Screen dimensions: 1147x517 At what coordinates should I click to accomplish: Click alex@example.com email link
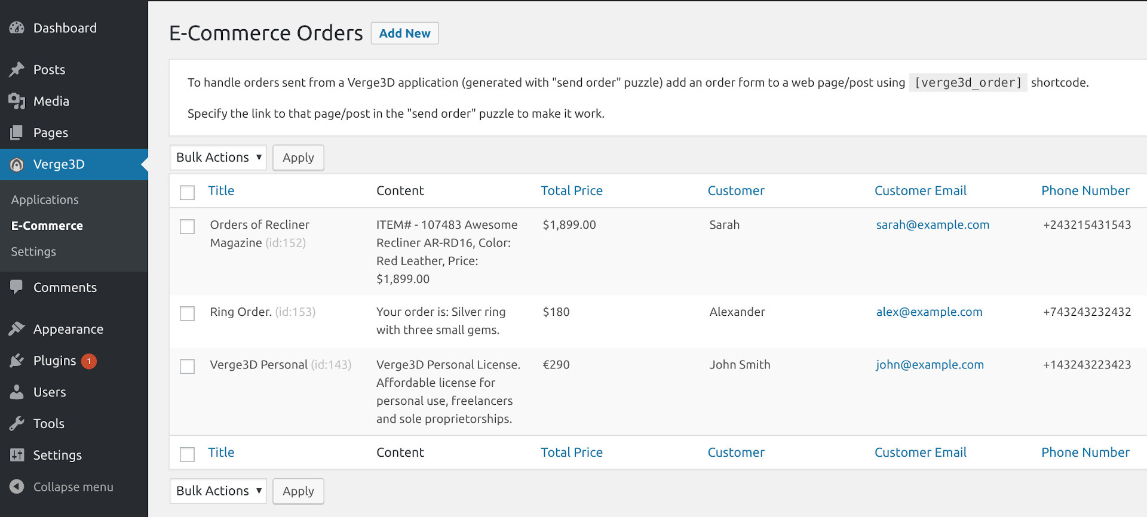point(929,312)
